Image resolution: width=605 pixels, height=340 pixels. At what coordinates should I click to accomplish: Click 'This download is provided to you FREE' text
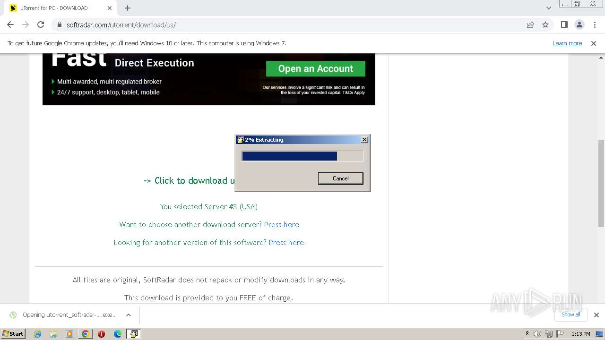point(208,297)
